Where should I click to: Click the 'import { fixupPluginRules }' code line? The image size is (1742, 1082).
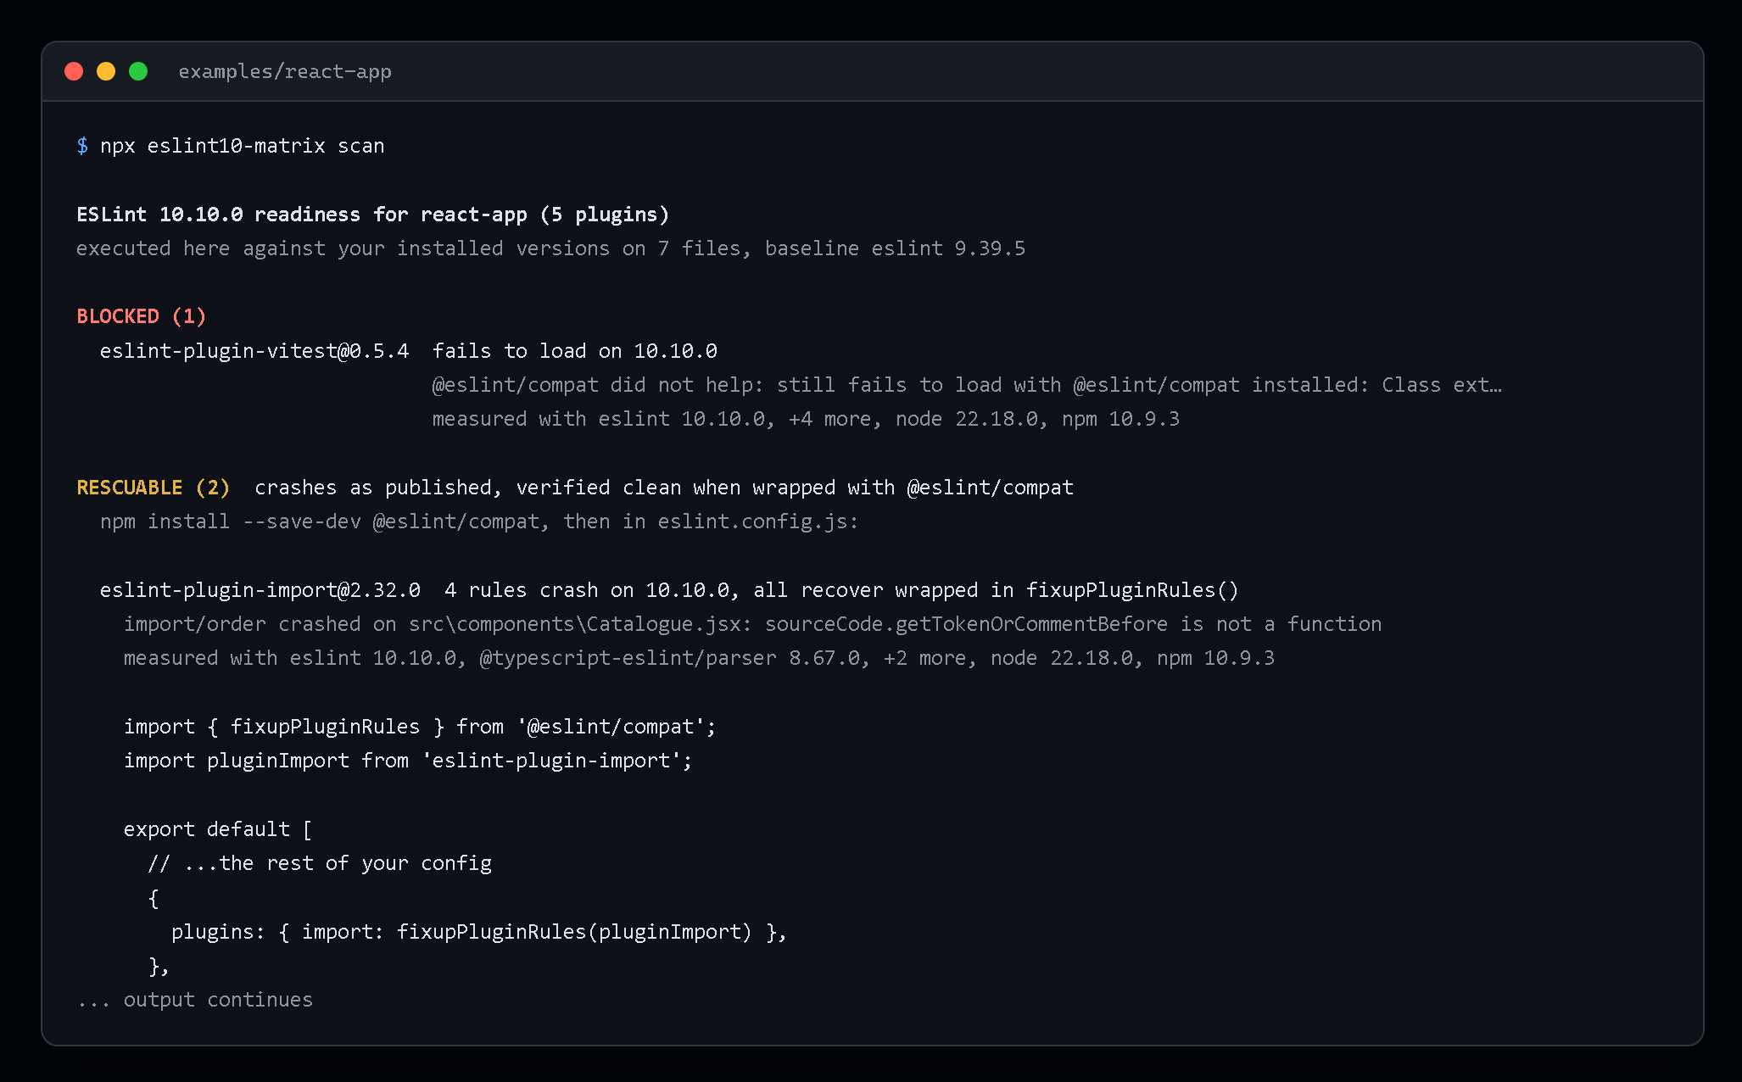[420, 727]
